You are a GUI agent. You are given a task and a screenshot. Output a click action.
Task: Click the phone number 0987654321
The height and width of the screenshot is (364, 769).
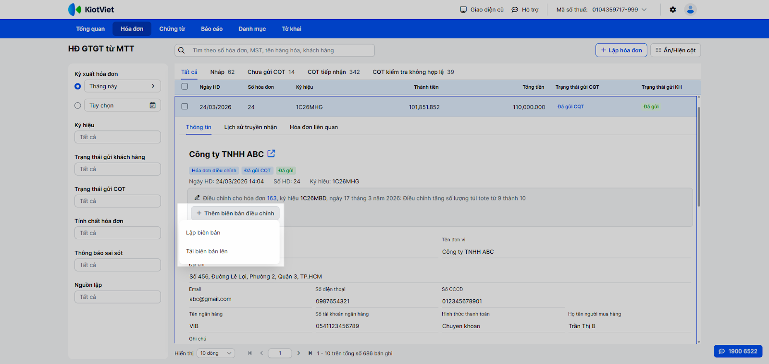(333, 301)
